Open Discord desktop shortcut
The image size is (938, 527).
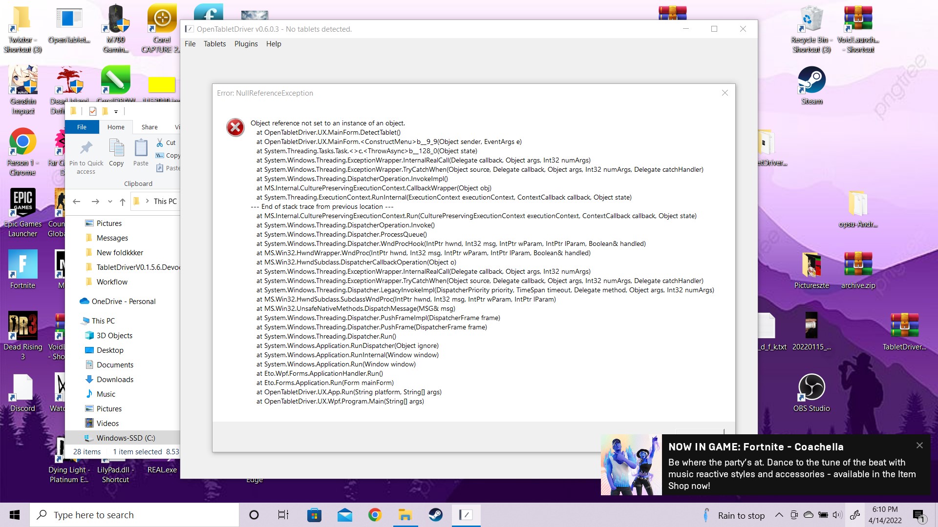22,393
